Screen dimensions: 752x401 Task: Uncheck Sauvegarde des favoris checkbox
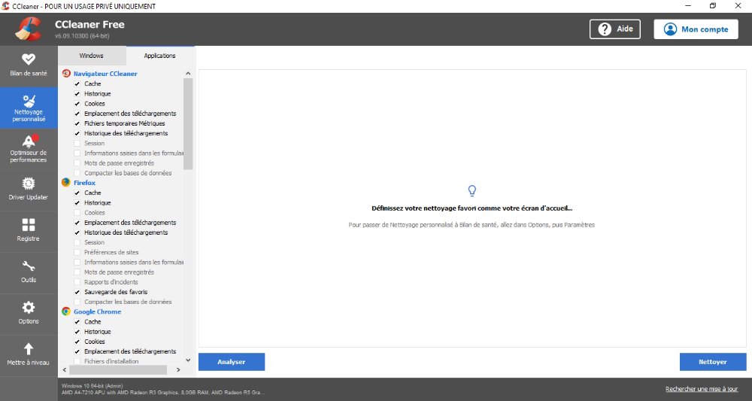click(77, 292)
